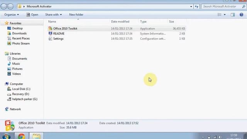Open the Documents library
The height and width of the screenshot is (139, 247).
coord(20,59)
